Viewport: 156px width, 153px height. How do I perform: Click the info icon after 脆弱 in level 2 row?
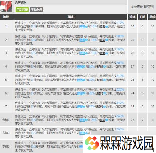pyautogui.click(x=107, y=40)
